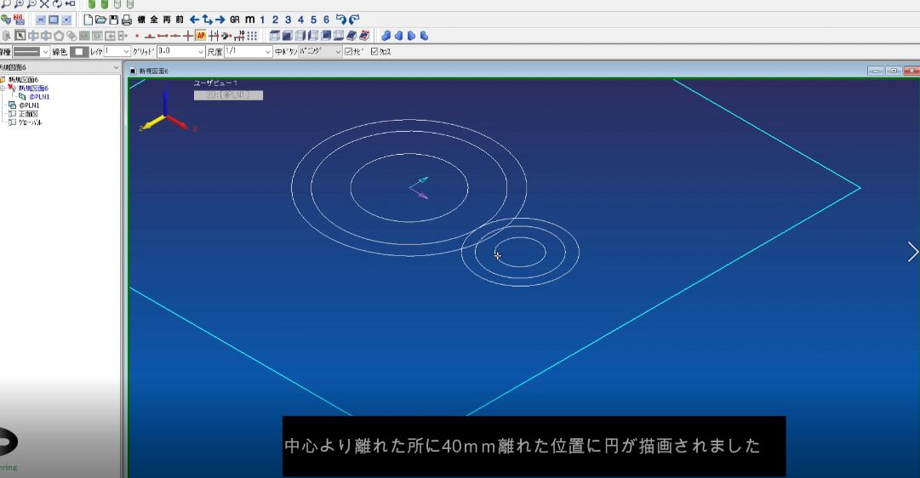Click the zoom-in magnifier icon

[x=18, y=3]
